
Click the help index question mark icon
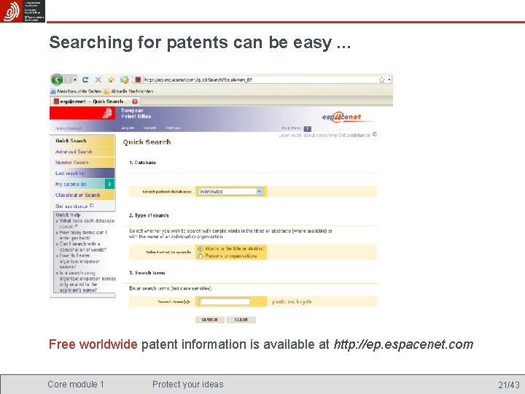click(x=308, y=128)
